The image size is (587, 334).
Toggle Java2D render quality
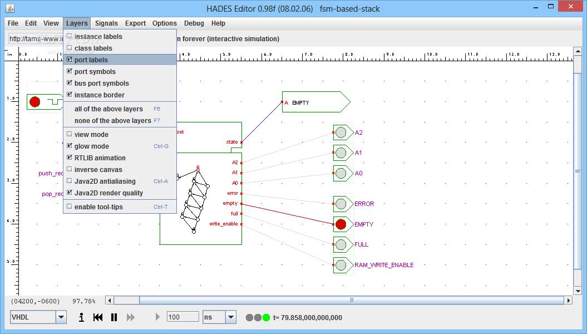point(120,193)
